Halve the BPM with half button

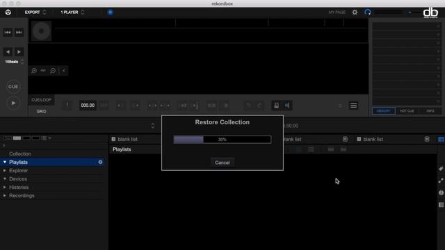[x=196, y=106]
